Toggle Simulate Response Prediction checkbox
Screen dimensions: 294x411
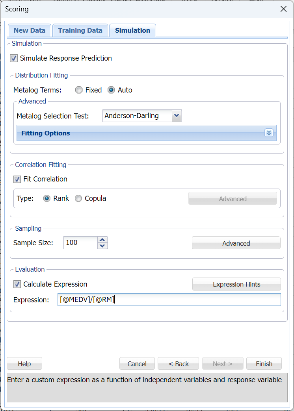[x=14, y=58]
